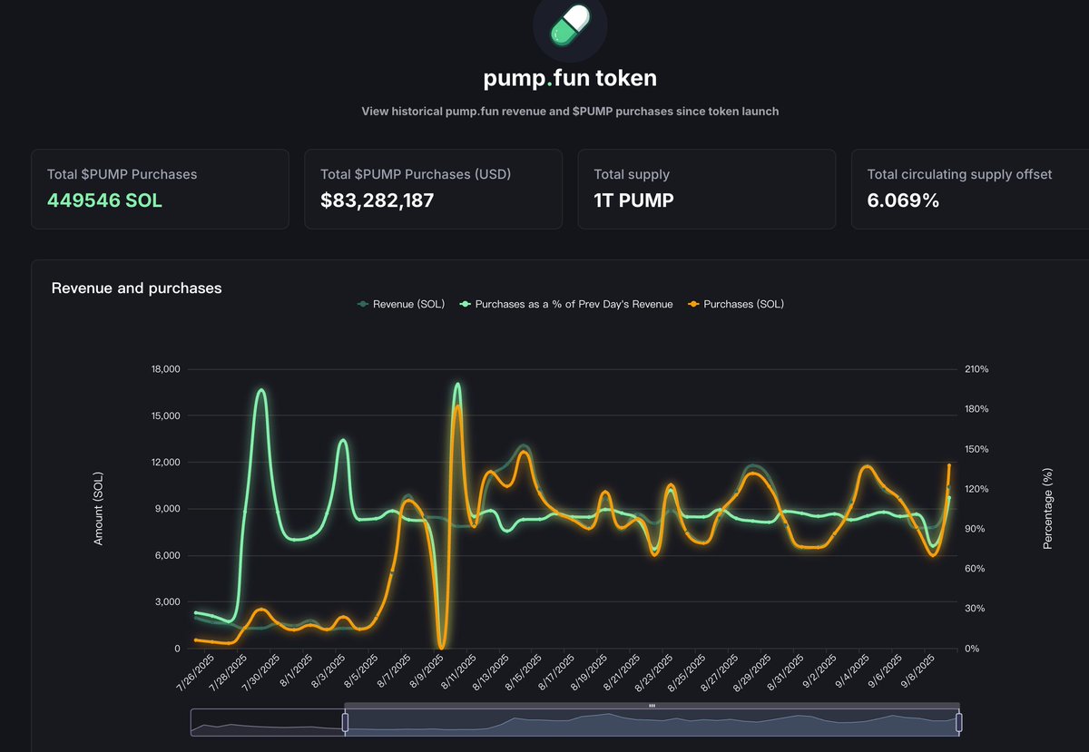Click the unselected left portion of the zoom overview

pyautogui.click(x=267, y=722)
